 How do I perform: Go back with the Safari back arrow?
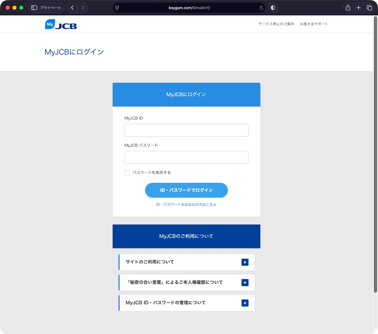[72, 8]
